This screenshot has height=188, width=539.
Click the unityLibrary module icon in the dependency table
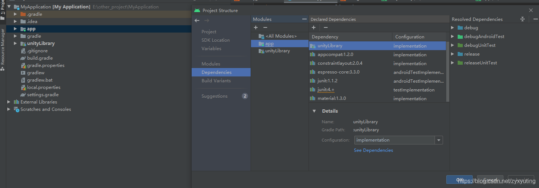313,46
